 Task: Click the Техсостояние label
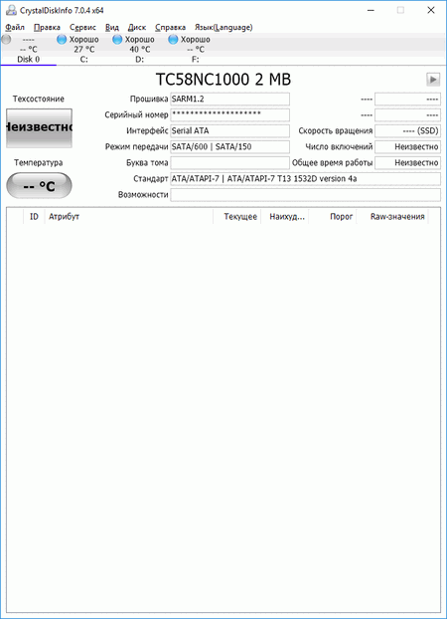point(38,99)
